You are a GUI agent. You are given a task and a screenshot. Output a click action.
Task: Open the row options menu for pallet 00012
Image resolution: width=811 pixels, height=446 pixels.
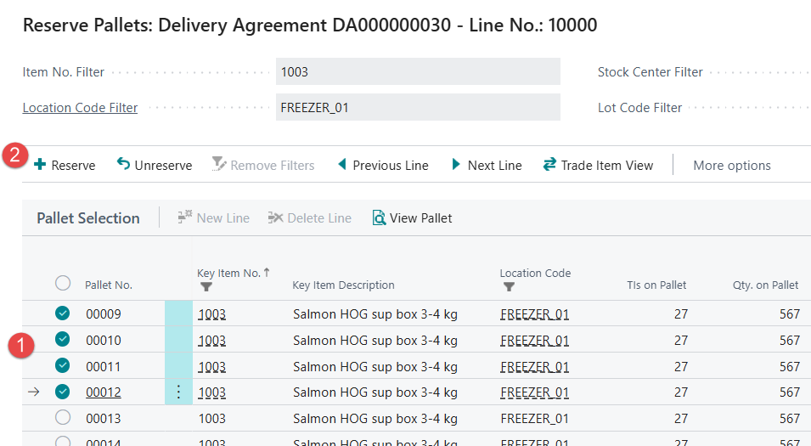178,392
